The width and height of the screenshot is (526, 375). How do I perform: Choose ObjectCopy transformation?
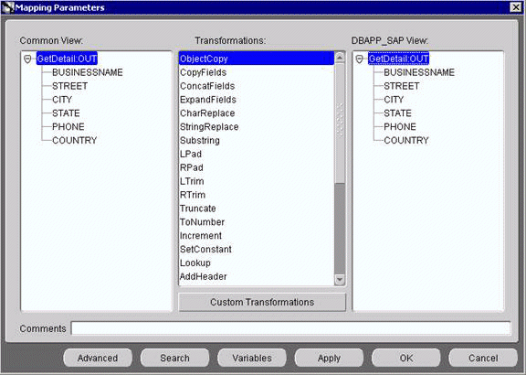click(x=257, y=59)
